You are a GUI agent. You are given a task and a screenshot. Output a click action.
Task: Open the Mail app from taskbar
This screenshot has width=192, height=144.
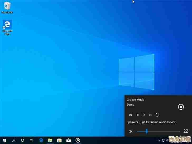point(69,140)
